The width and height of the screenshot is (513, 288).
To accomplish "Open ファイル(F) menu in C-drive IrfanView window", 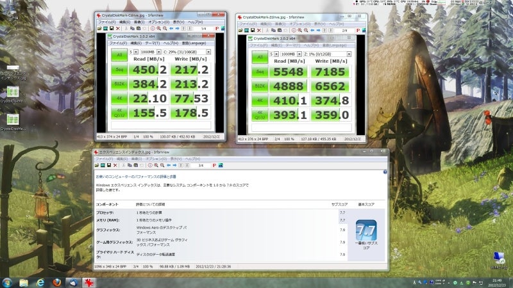I will (x=106, y=22).
